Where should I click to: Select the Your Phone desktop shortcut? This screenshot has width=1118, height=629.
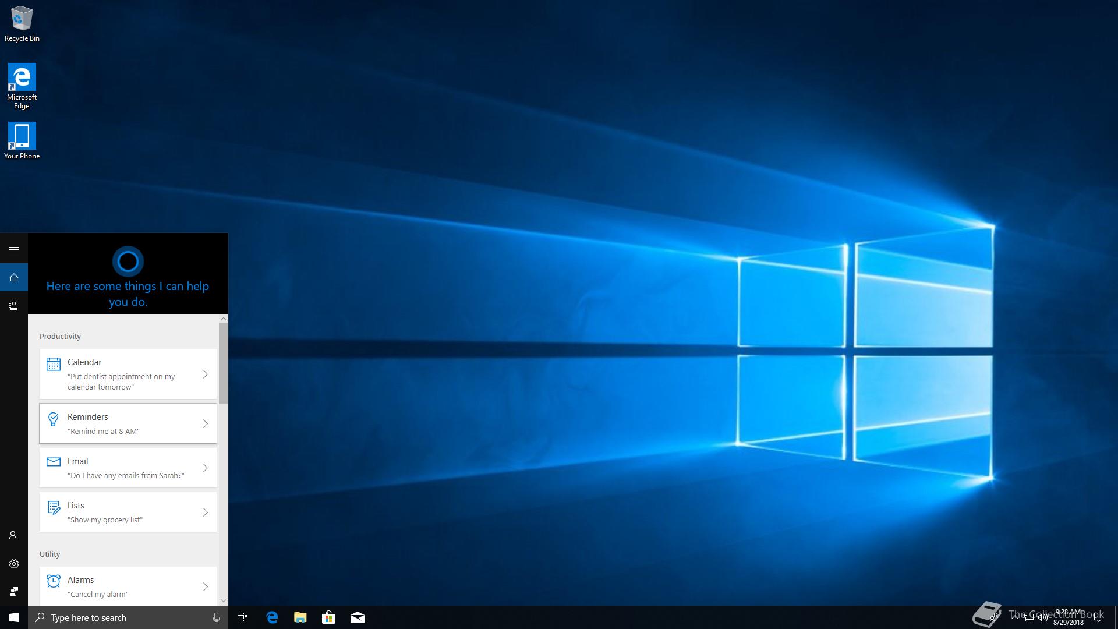(x=22, y=140)
